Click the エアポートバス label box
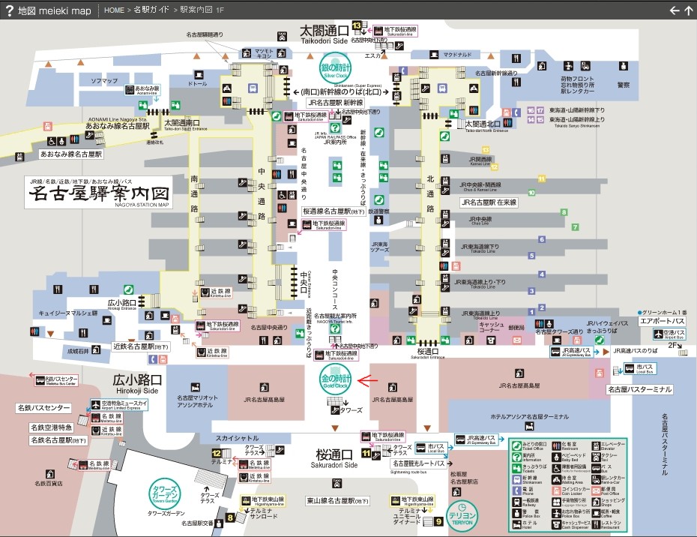The image size is (697, 537). pyautogui.click(x=663, y=321)
